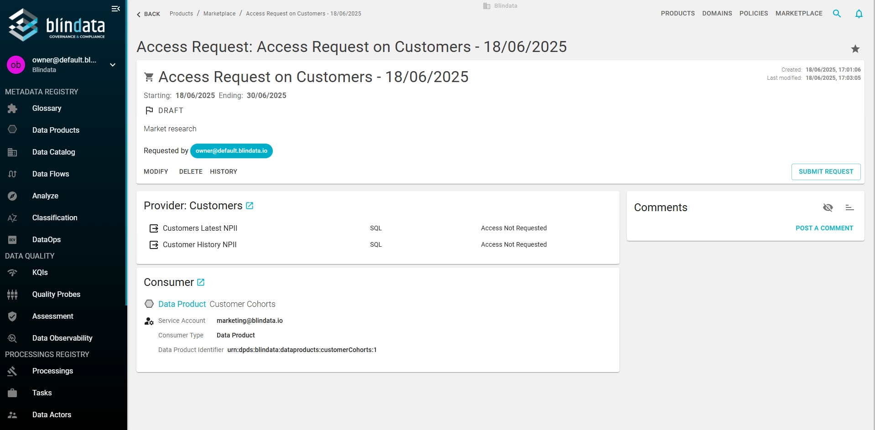Click the owner@default.blindata.io chip
The image size is (875, 430).
(x=231, y=151)
